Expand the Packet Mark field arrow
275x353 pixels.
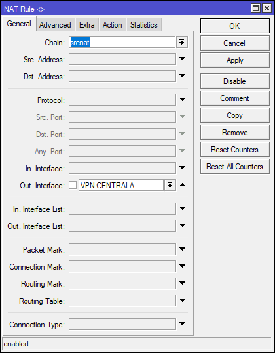[182, 249]
